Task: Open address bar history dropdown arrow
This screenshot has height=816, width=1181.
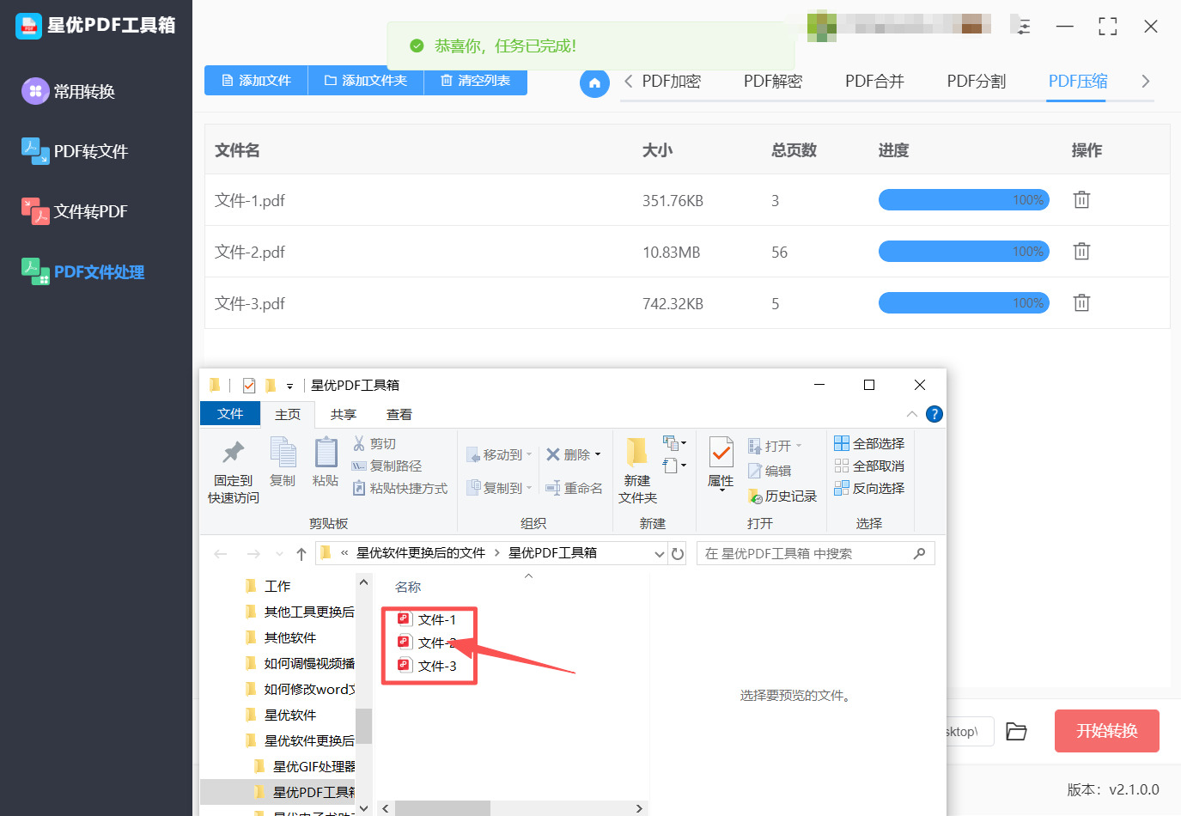Action: coord(660,554)
